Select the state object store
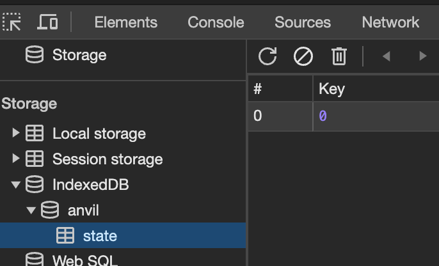The image size is (439, 266). [123, 235]
